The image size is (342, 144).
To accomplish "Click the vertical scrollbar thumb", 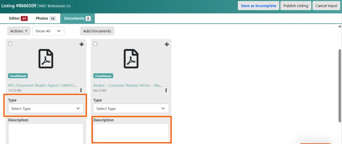I will tap(340, 85).
